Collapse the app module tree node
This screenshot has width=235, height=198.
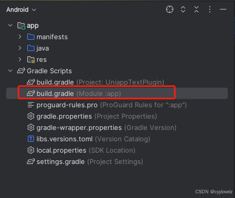10,25
